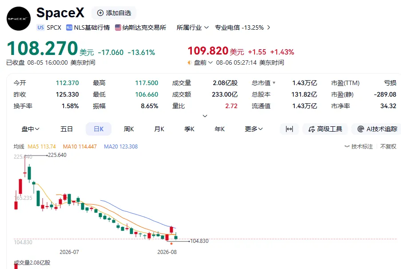Click the 104.830 low price marker

click(199, 241)
